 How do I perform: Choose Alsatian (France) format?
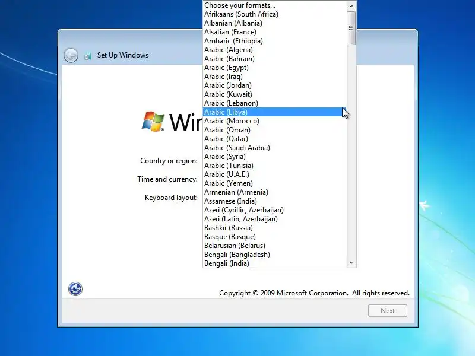(274, 32)
